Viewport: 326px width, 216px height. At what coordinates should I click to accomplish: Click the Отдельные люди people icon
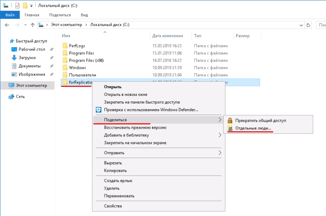click(230, 128)
